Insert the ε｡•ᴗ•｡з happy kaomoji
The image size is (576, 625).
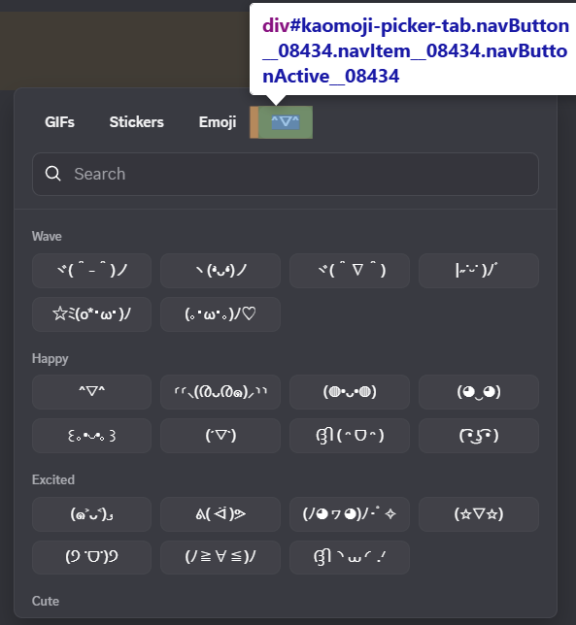(x=91, y=436)
